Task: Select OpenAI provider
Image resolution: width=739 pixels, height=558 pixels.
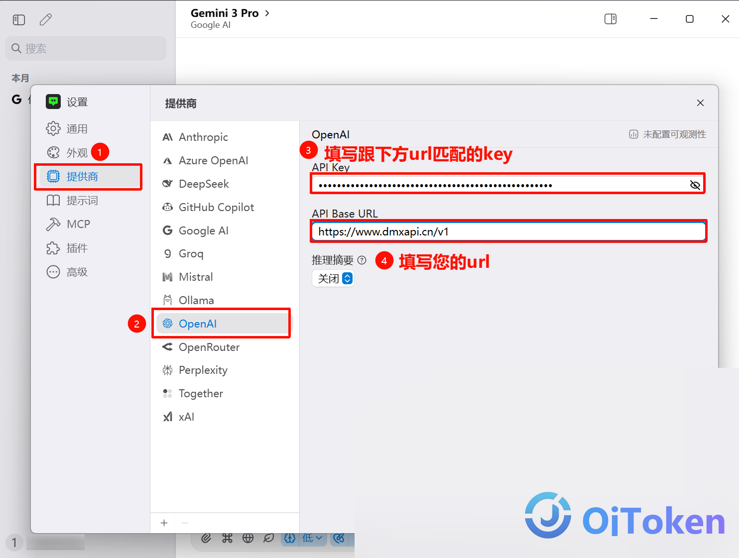Action: (x=224, y=324)
